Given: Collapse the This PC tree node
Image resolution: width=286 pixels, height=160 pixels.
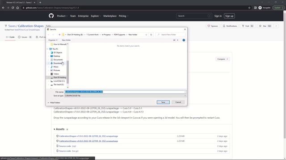Looking at the screenshot, I should (48, 49).
